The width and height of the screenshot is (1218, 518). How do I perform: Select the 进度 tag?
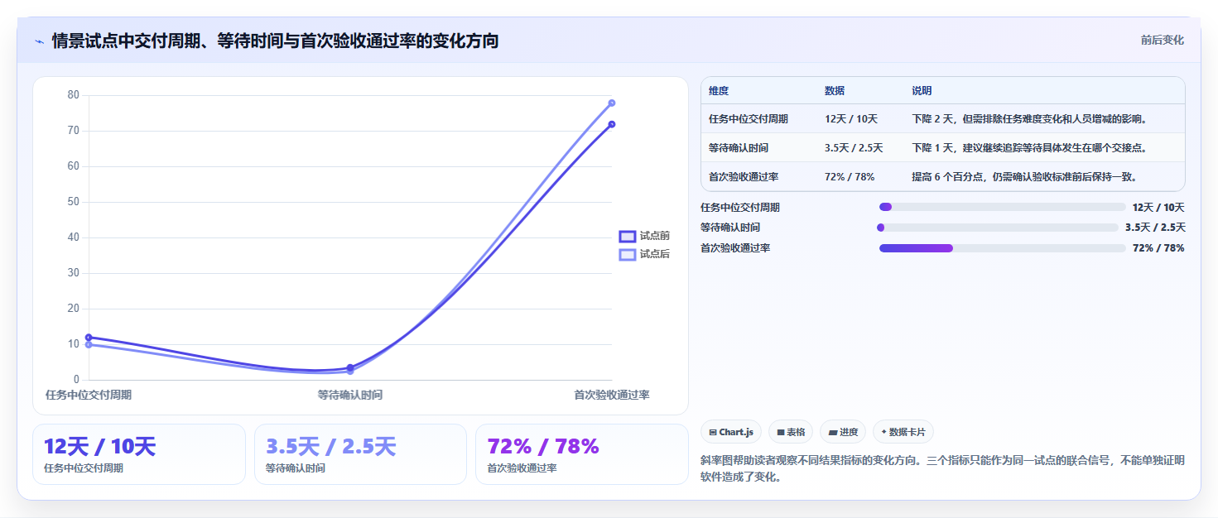click(x=843, y=432)
